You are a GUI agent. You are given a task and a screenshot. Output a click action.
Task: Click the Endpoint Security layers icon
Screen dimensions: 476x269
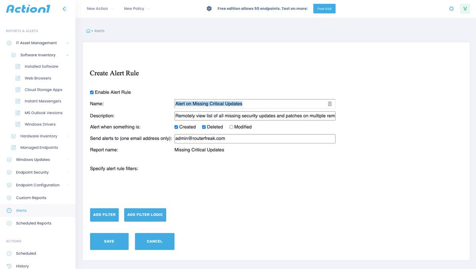coord(9,172)
